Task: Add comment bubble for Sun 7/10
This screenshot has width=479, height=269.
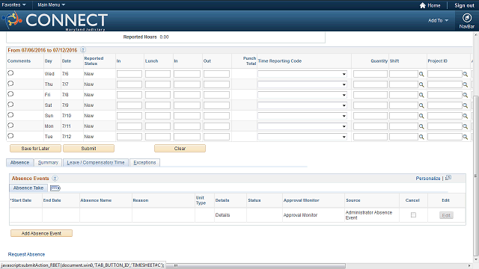Action: coord(10,115)
